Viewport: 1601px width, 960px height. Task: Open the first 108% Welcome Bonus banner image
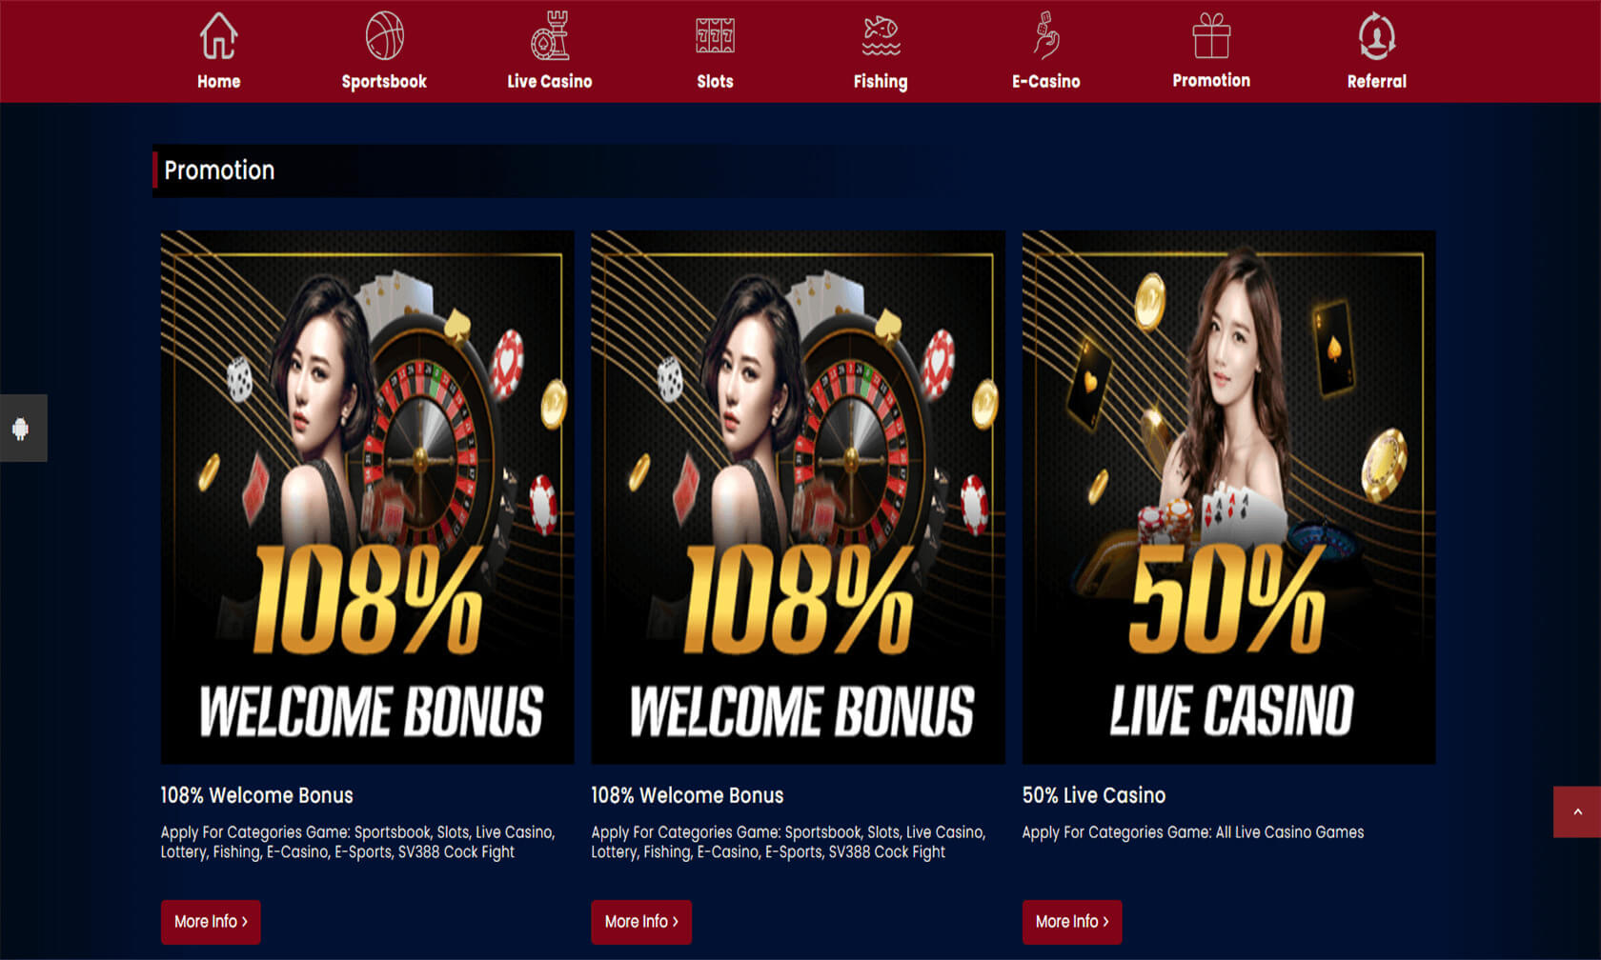[367, 497]
